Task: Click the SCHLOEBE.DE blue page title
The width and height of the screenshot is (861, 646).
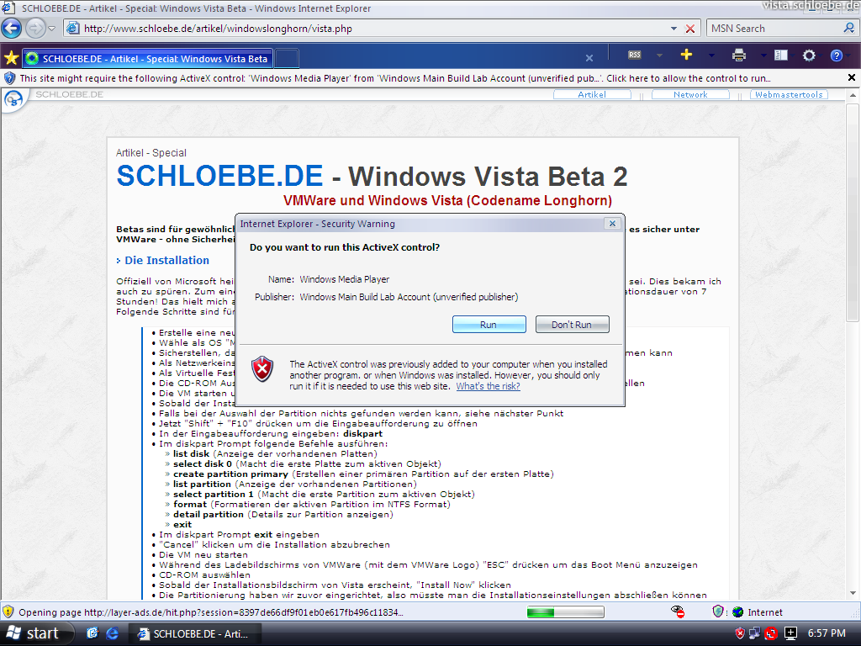Action: tap(219, 176)
